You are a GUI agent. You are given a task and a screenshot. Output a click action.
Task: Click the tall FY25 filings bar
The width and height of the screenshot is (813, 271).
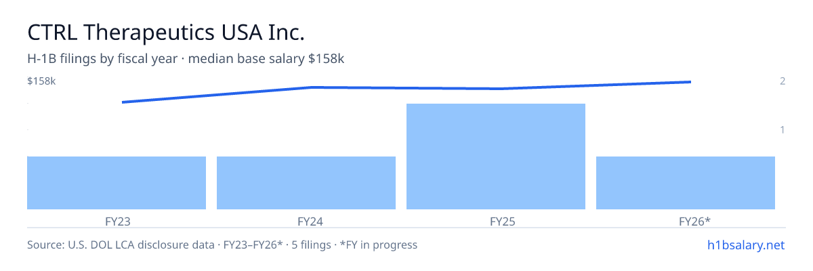point(496,157)
